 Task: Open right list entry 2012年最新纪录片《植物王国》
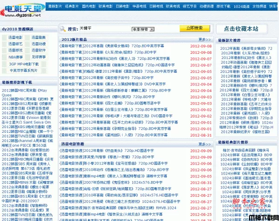click(x=246, y=132)
